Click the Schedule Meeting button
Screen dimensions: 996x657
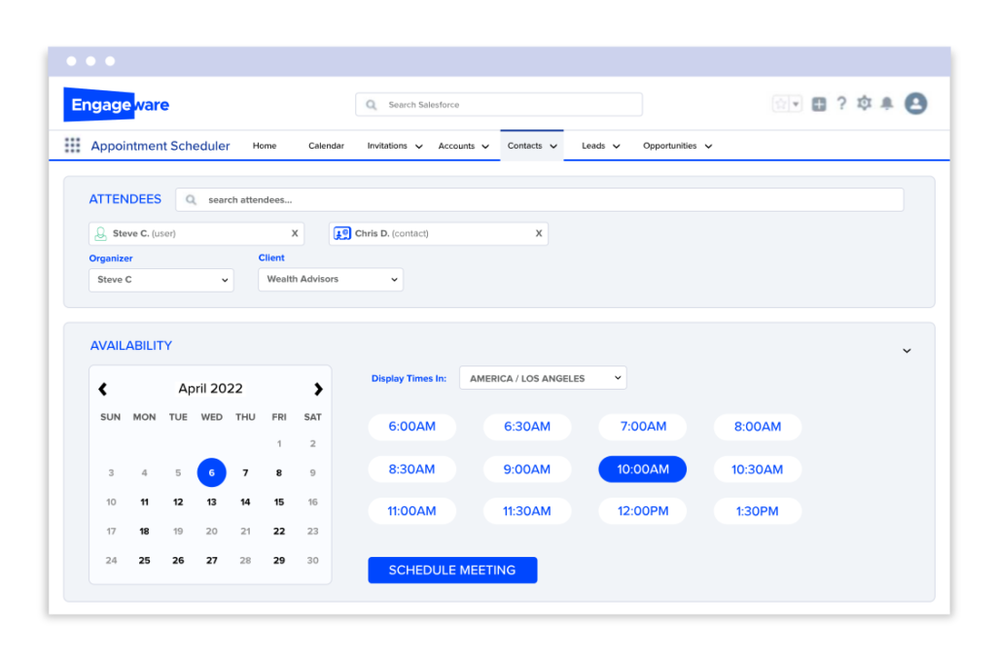[x=452, y=571]
